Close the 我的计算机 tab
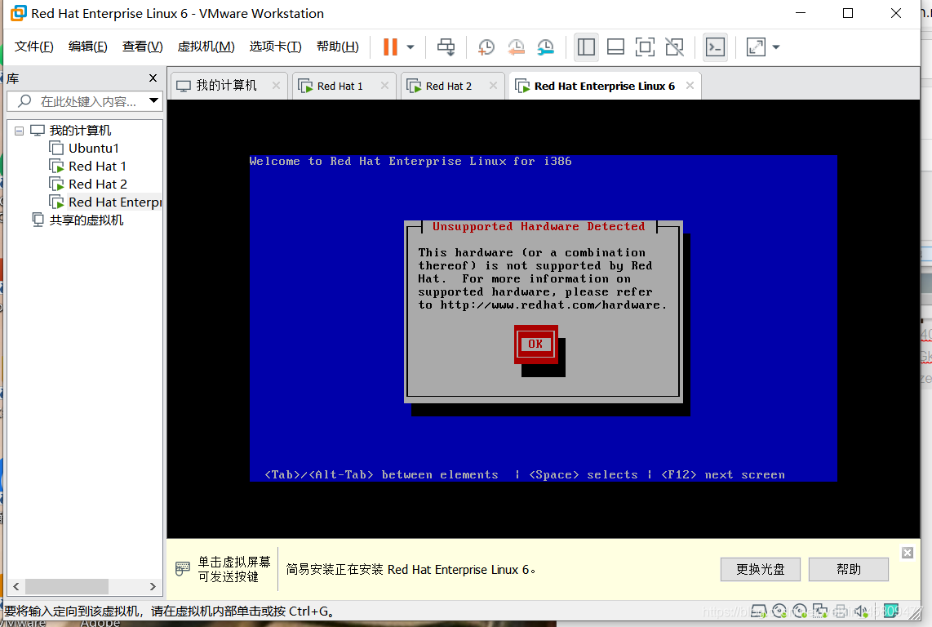The height and width of the screenshot is (627, 932). point(276,86)
